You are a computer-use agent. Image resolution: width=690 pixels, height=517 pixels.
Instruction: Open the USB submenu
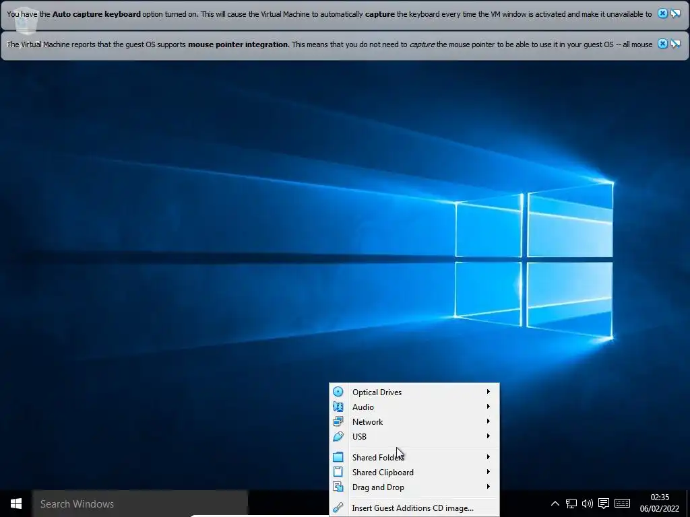(x=414, y=436)
